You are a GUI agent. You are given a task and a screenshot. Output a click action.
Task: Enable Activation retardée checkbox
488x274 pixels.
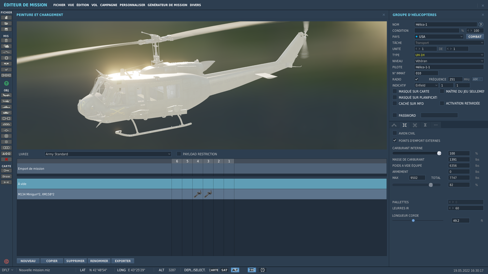442,103
